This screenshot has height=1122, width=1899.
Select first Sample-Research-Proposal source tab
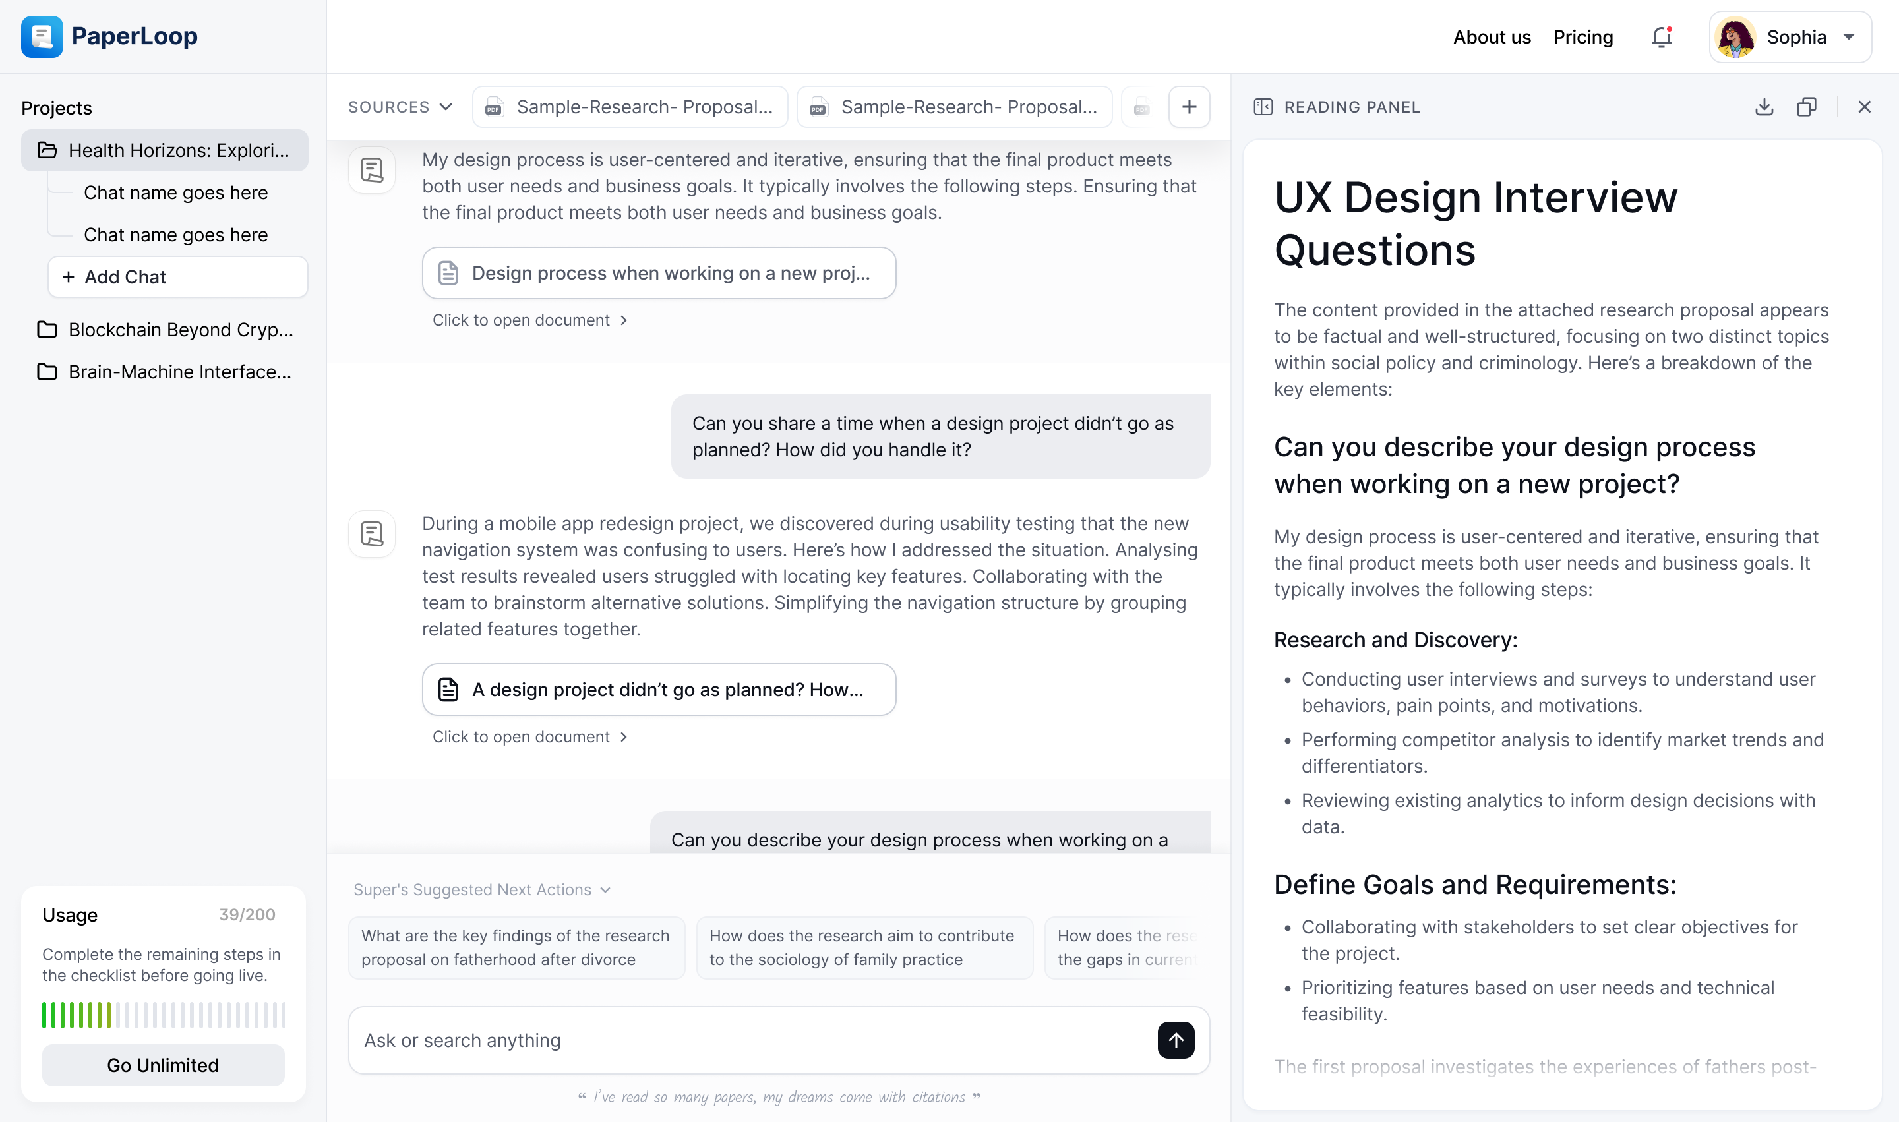click(x=630, y=107)
